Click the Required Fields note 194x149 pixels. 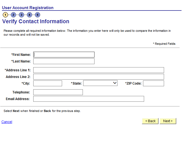pyautogui.click(x=164, y=44)
